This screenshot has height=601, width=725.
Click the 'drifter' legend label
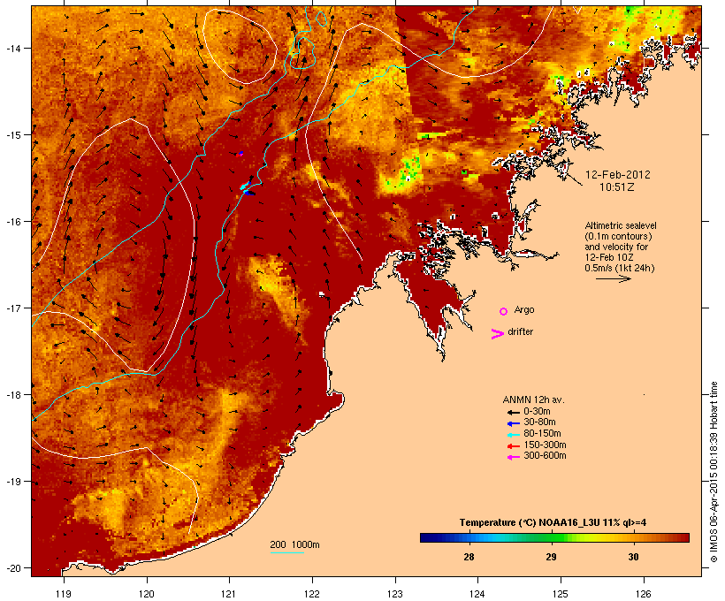[520, 331]
